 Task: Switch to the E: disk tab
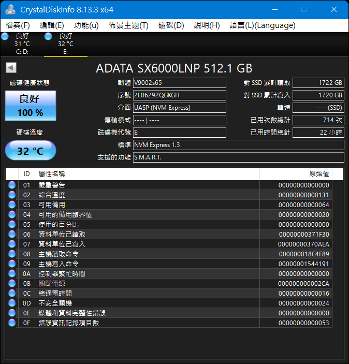[66, 44]
